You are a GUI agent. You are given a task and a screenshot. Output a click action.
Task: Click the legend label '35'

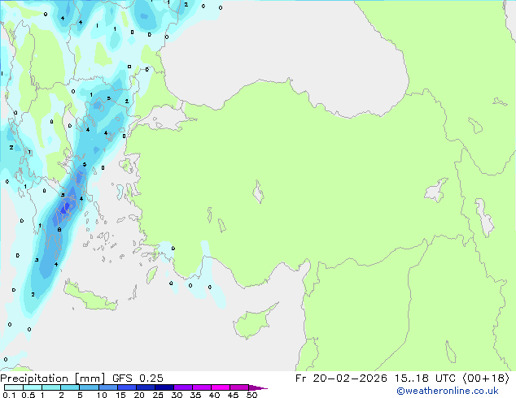pyautogui.click(x=195, y=395)
